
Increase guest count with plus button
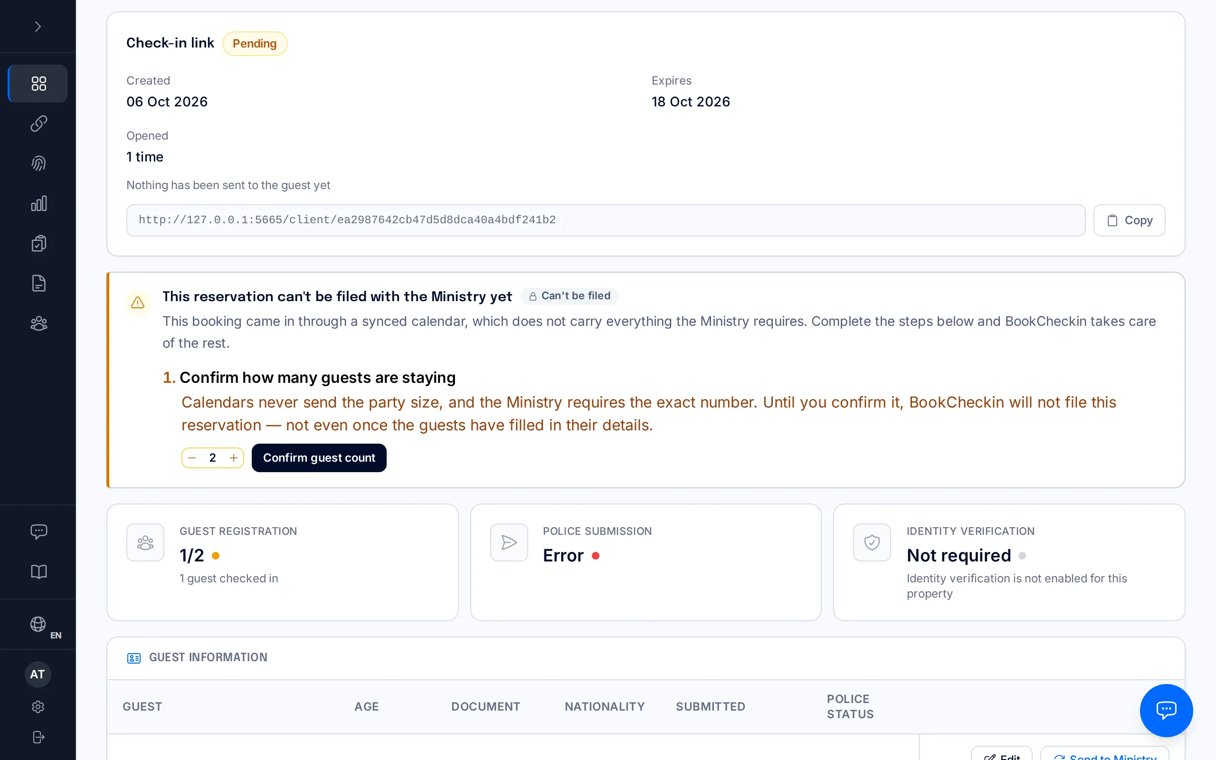pyautogui.click(x=234, y=458)
